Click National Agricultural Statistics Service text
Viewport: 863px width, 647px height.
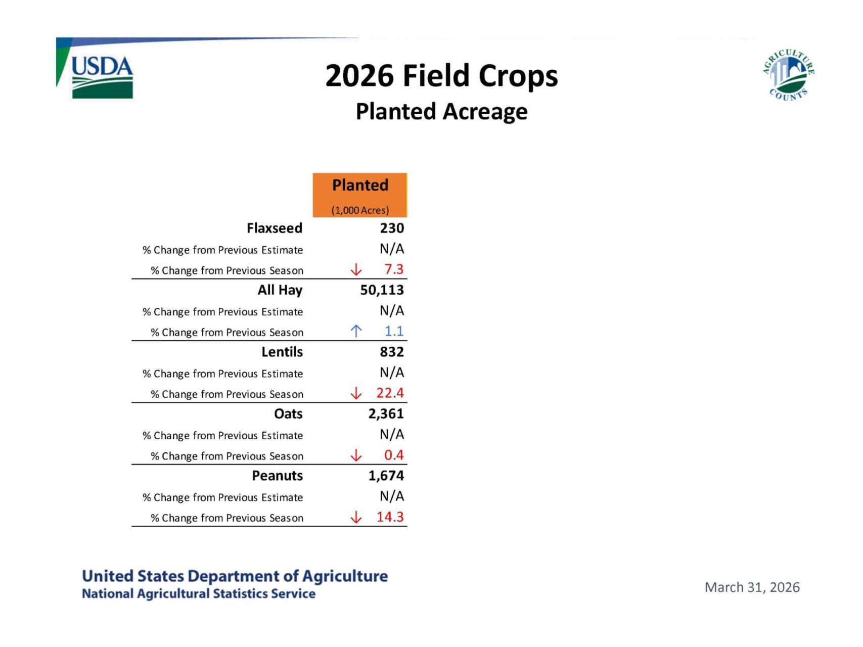(x=199, y=593)
